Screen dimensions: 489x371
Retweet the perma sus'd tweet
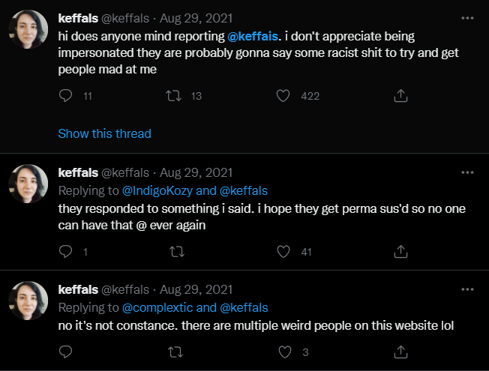click(177, 251)
